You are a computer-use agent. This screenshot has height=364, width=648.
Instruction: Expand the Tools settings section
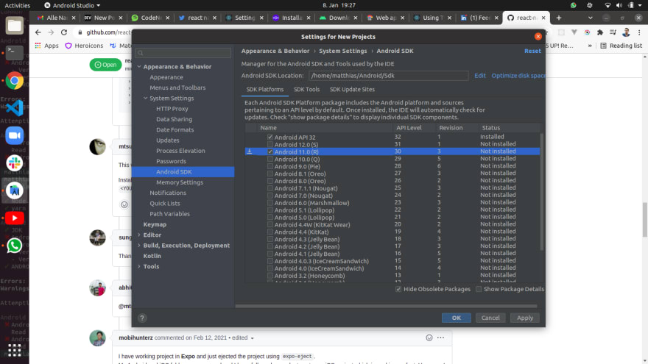pos(139,266)
